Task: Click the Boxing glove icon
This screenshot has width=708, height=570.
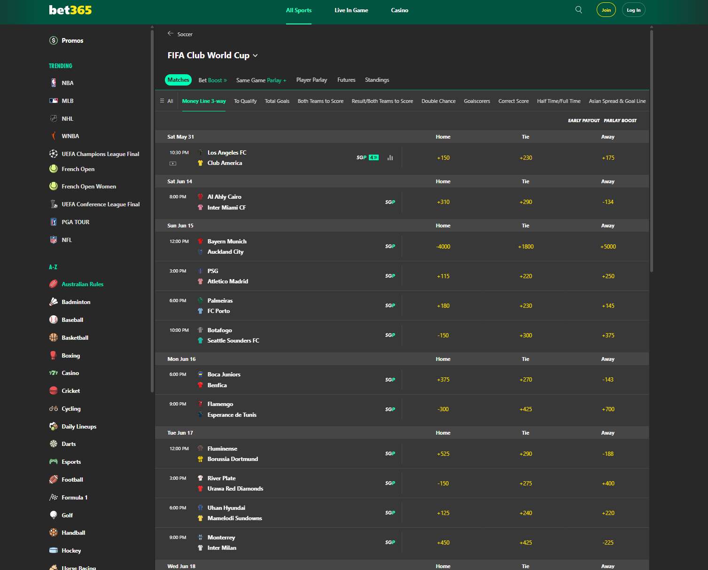Action: click(x=54, y=355)
